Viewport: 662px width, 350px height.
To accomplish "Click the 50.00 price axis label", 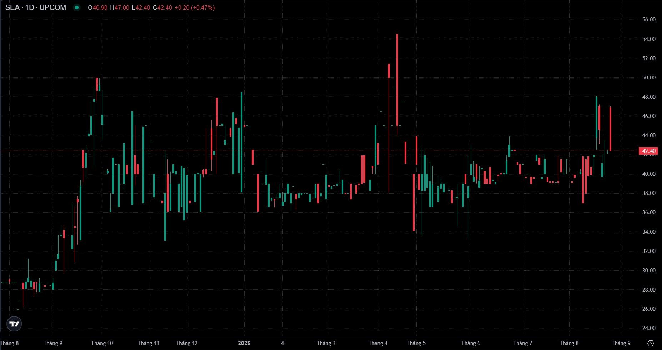I will 648,78.
